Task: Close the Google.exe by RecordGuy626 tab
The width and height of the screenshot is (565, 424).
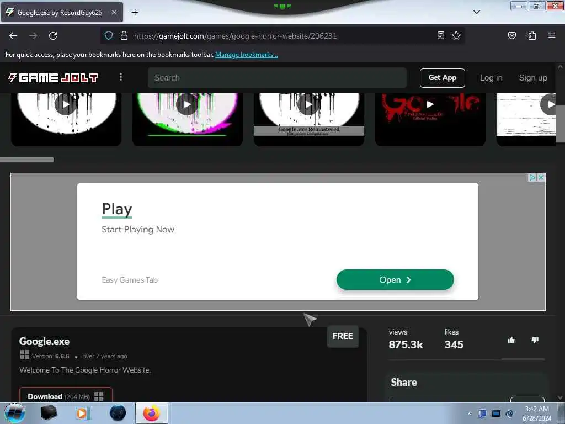Action: point(114,13)
